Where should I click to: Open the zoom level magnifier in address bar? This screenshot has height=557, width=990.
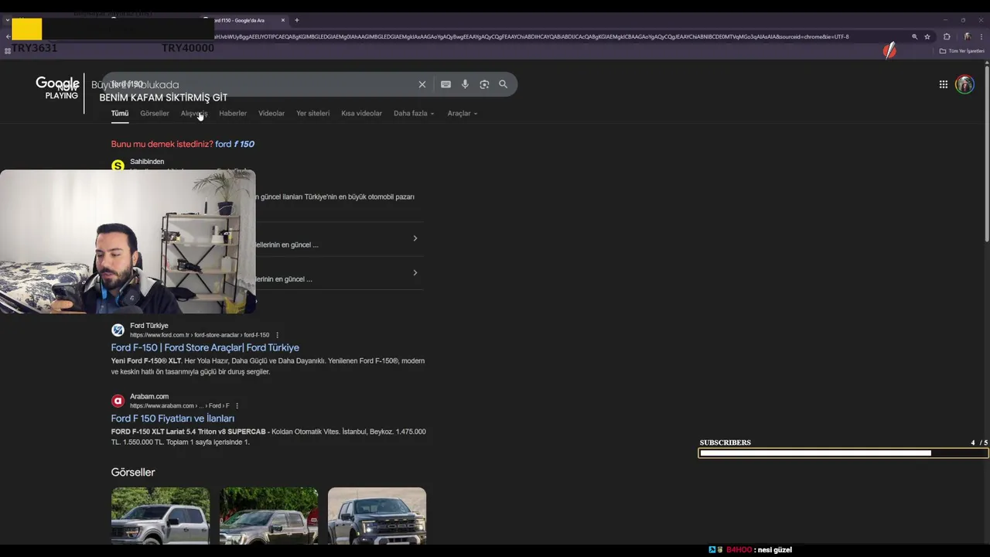(914, 36)
